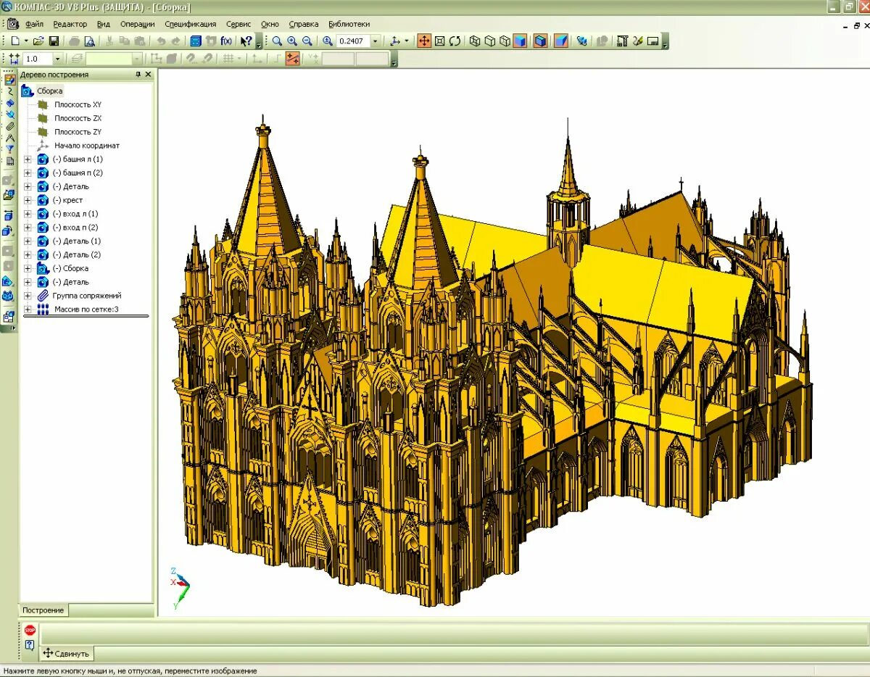Switch to thin hidden lines display
The width and height of the screenshot is (870, 677).
click(x=505, y=41)
